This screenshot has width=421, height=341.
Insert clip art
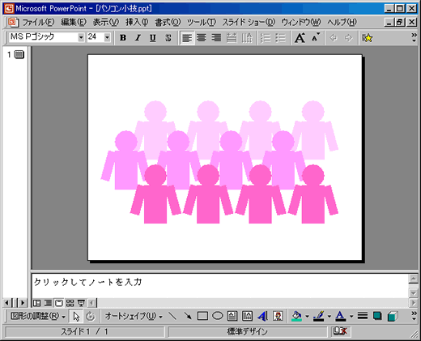coord(278,316)
